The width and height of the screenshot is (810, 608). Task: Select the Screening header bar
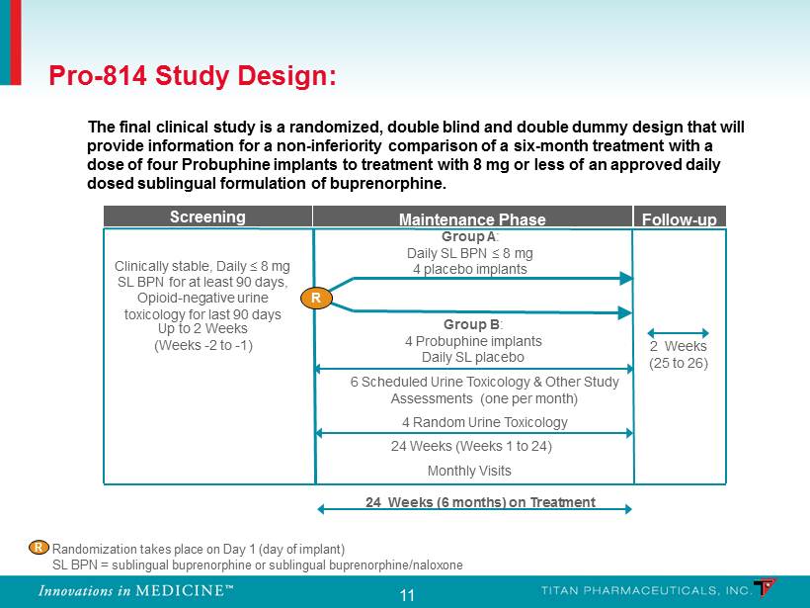pos(207,217)
